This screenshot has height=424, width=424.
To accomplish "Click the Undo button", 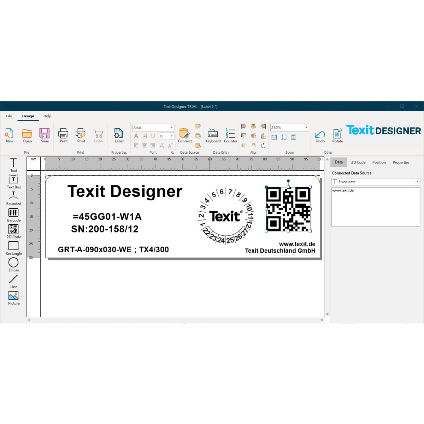I will (x=320, y=136).
